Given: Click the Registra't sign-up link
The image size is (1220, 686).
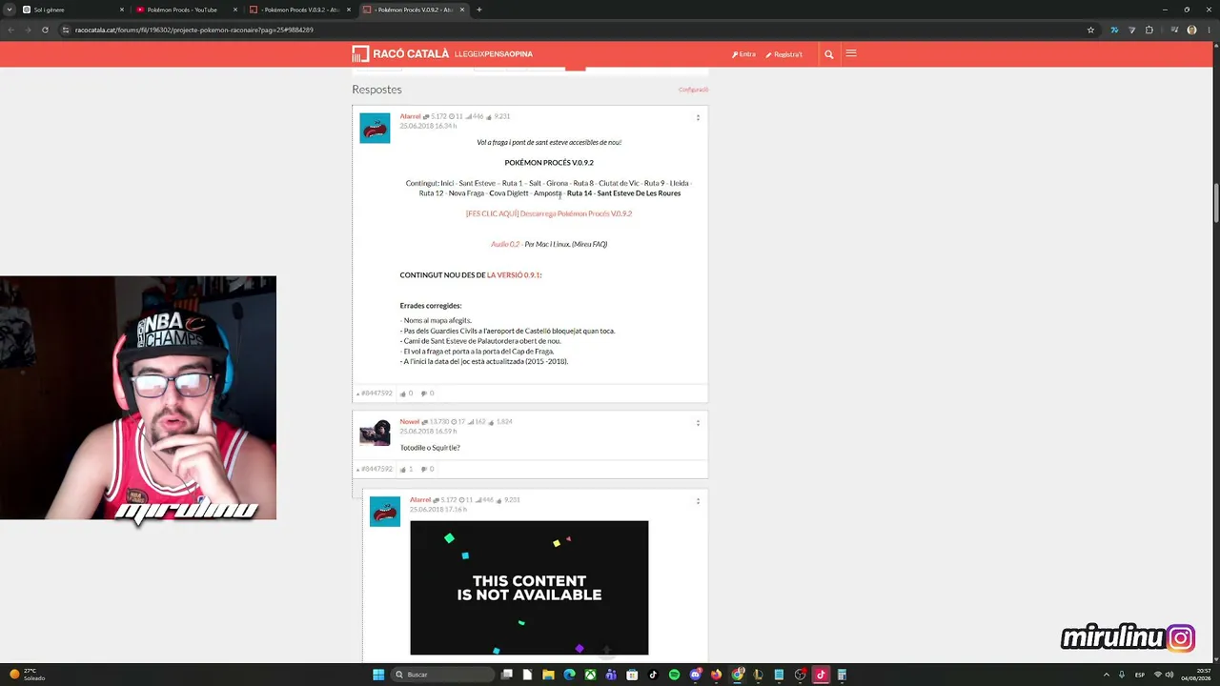Looking at the screenshot, I should click(x=784, y=54).
